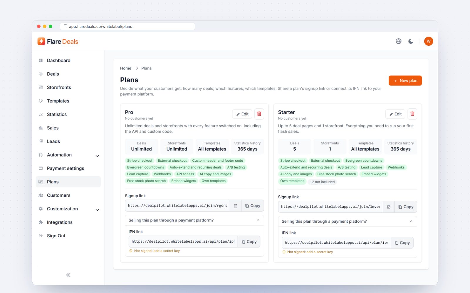Image resolution: width=470 pixels, height=293 pixels.
Task: Expand the Automation submenu chevron
Action: click(97, 156)
